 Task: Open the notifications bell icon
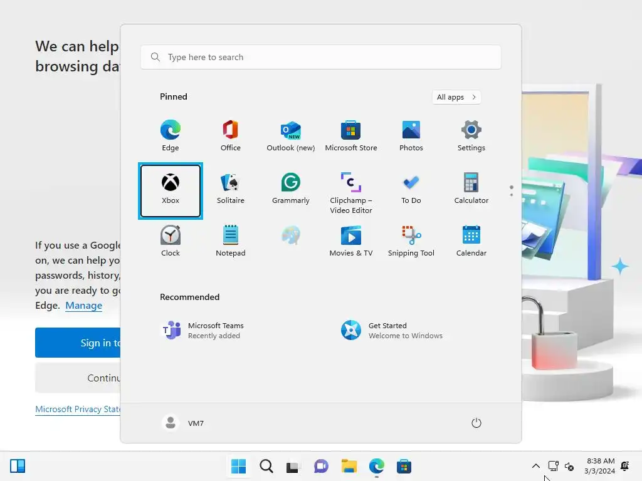coord(625,466)
